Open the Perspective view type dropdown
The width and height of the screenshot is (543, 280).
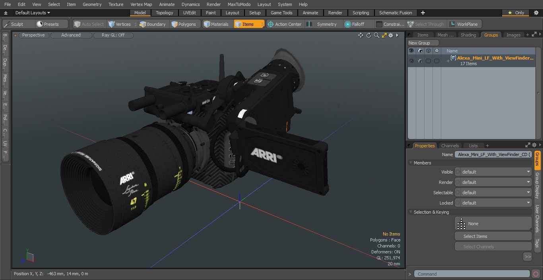[33, 35]
